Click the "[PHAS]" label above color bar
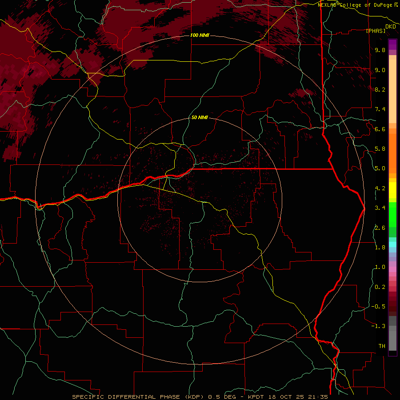This screenshot has height=400, width=400. coord(376,31)
